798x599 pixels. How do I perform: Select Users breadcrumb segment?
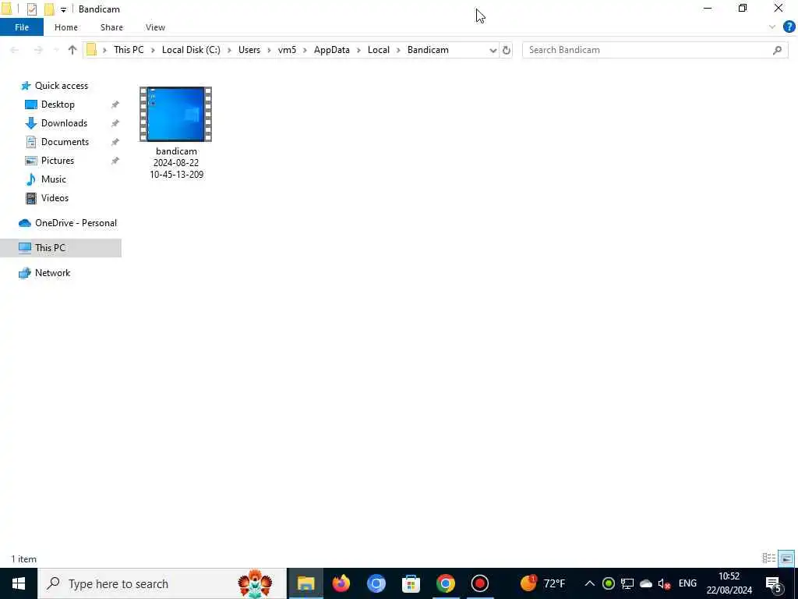249,50
